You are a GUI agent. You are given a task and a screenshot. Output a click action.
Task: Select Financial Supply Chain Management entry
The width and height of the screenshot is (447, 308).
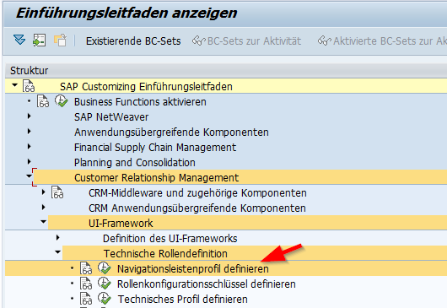coord(155,148)
